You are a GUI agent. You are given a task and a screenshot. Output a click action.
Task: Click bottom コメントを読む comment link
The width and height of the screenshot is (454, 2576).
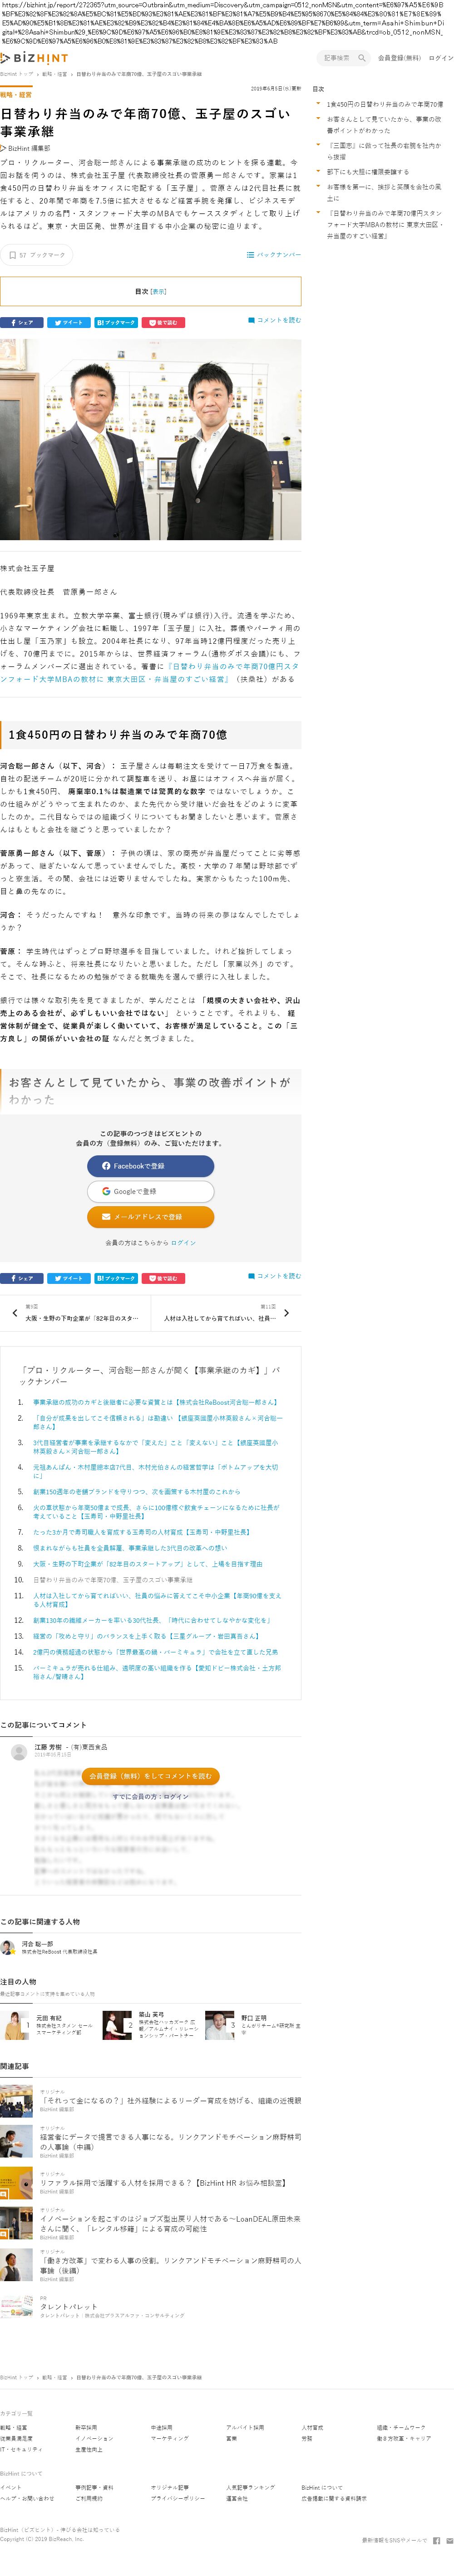click(x=274, y=1276)
